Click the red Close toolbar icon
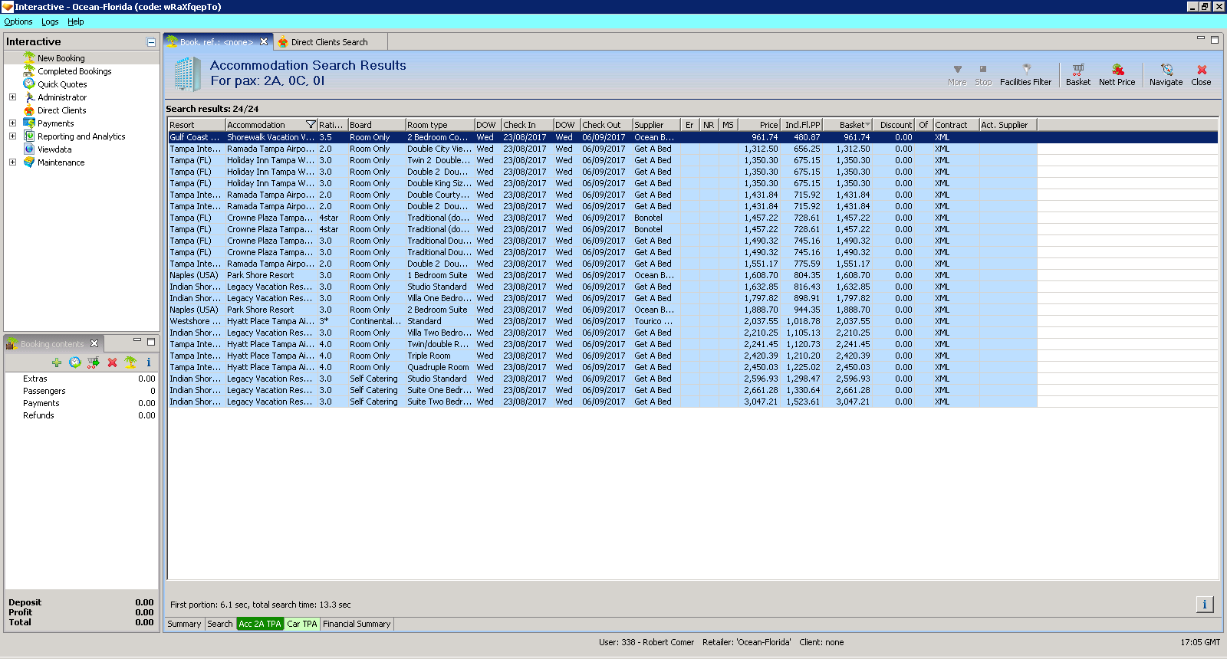 click(1201, 74)
